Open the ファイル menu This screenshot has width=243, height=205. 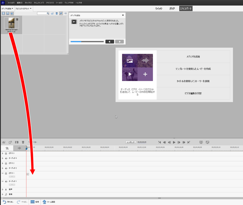click(11, 3)
